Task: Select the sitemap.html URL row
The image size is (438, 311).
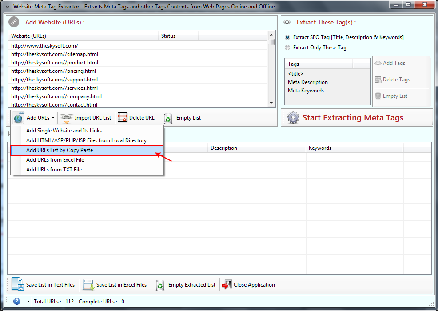Action: click(138, 54)
